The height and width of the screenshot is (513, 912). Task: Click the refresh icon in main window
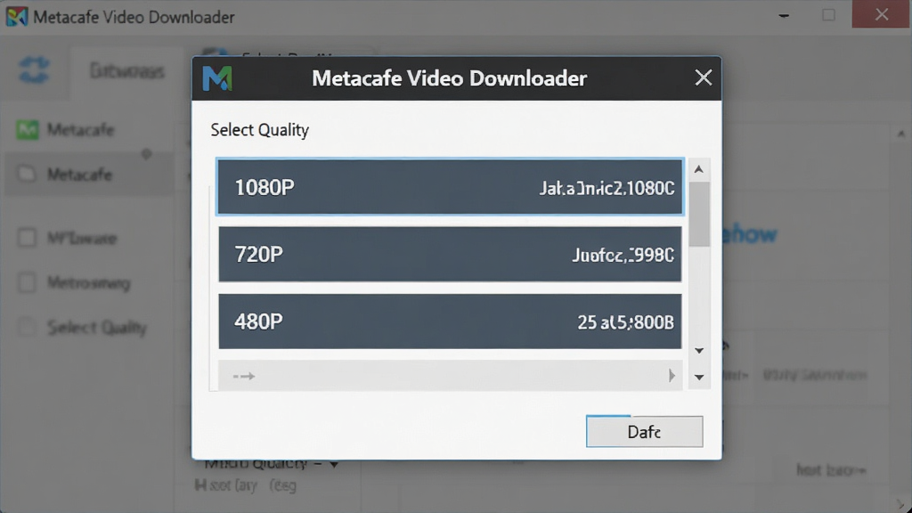[34, 69]
